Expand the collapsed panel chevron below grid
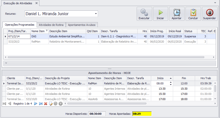Viewport: 220px width, 118px height. pyautogui.click(x=6, y=63)
